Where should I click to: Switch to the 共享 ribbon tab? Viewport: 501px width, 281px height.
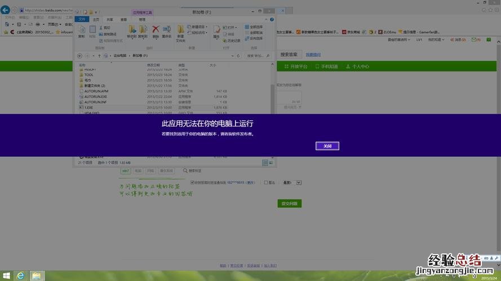[x=108, y=19]
